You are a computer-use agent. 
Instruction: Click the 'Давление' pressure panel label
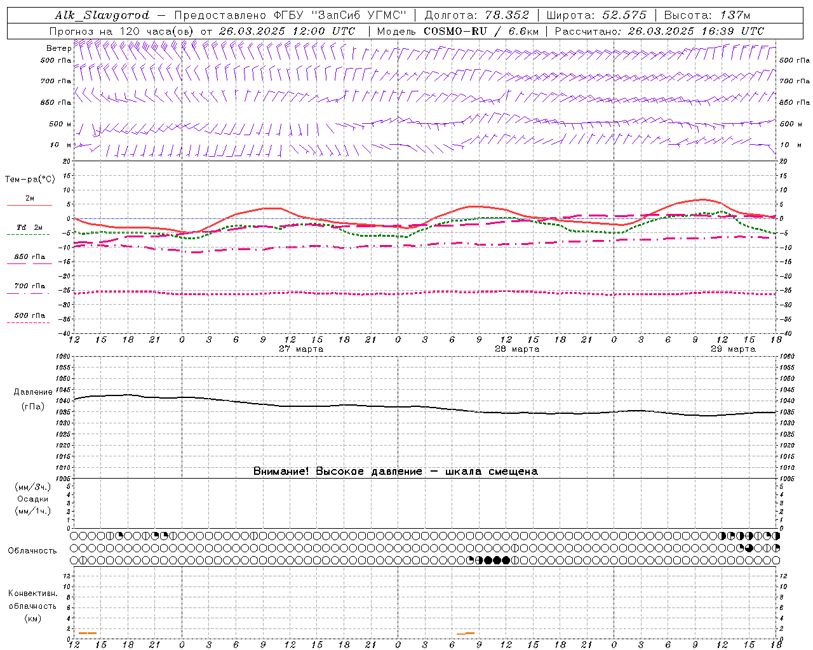pos(33,392)
